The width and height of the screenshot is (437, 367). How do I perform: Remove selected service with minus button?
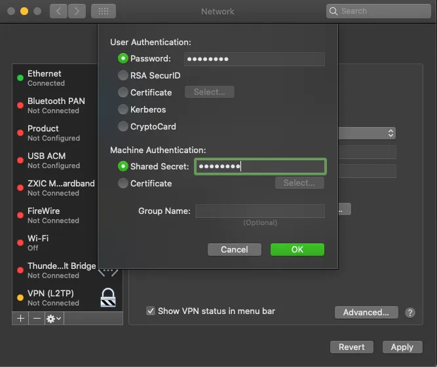point(37,319)
